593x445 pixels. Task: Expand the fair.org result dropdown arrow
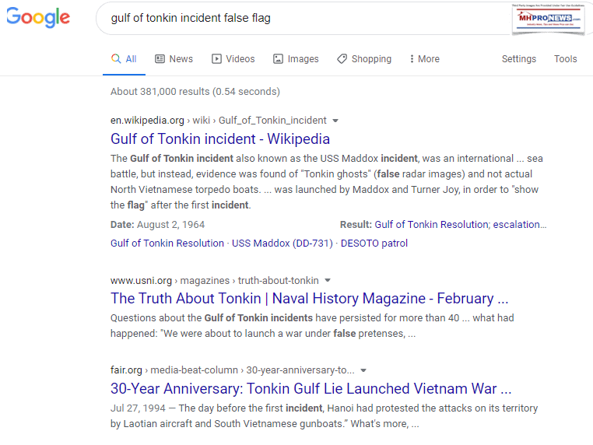click(363, 370)
